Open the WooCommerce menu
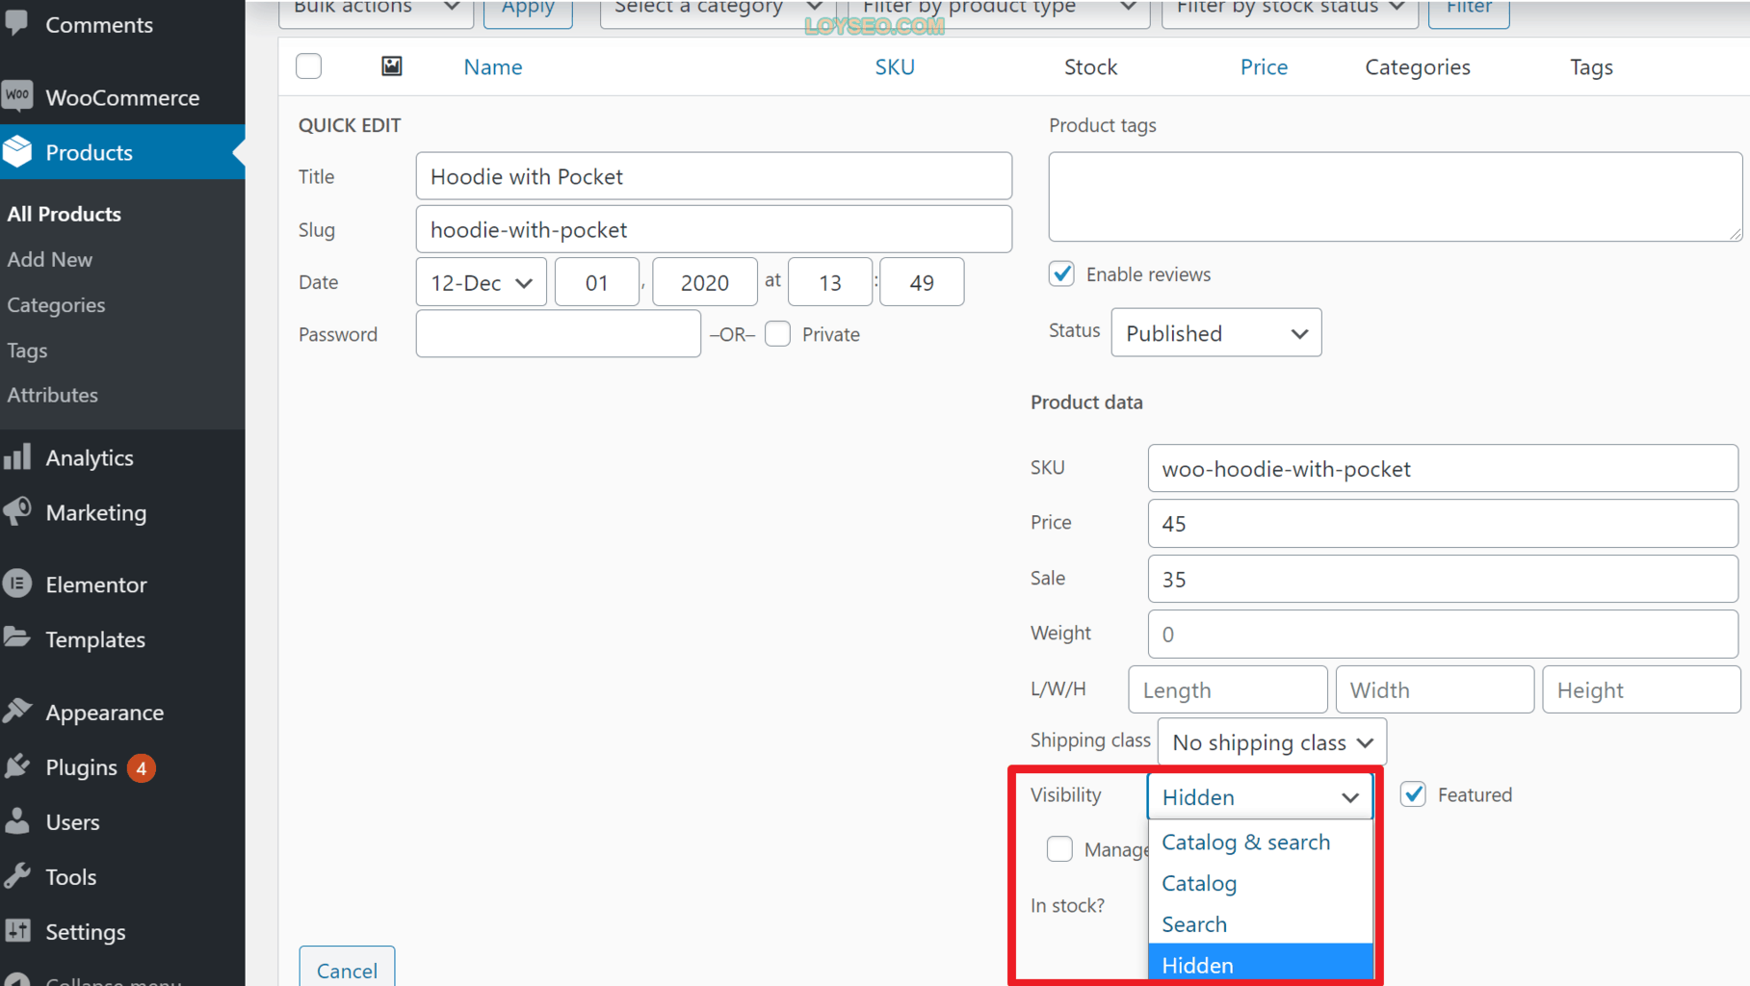This screenshot has width=1750, height=986. [122, 97]
